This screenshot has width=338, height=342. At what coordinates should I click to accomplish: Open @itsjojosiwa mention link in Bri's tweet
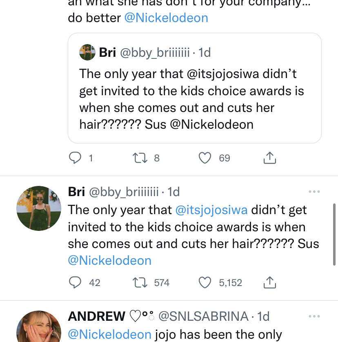click(x=211, y=210)
